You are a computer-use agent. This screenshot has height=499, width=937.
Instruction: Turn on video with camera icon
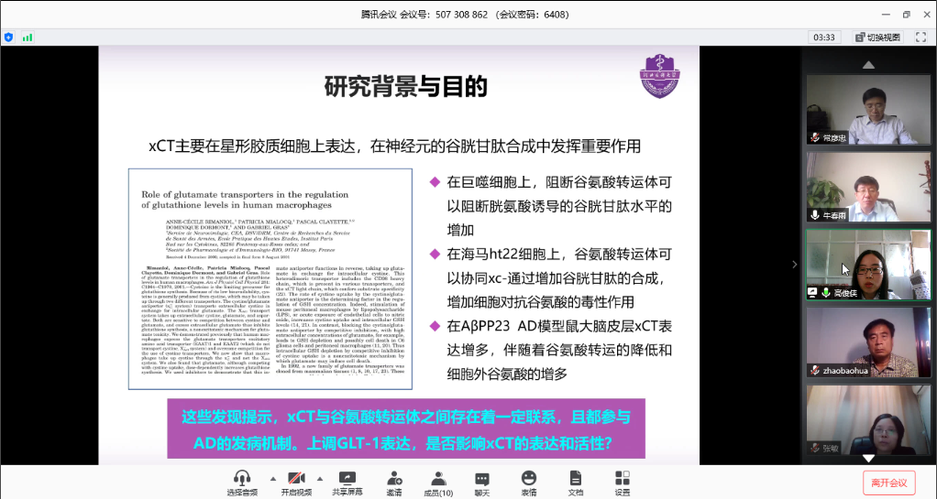point(295,478)
